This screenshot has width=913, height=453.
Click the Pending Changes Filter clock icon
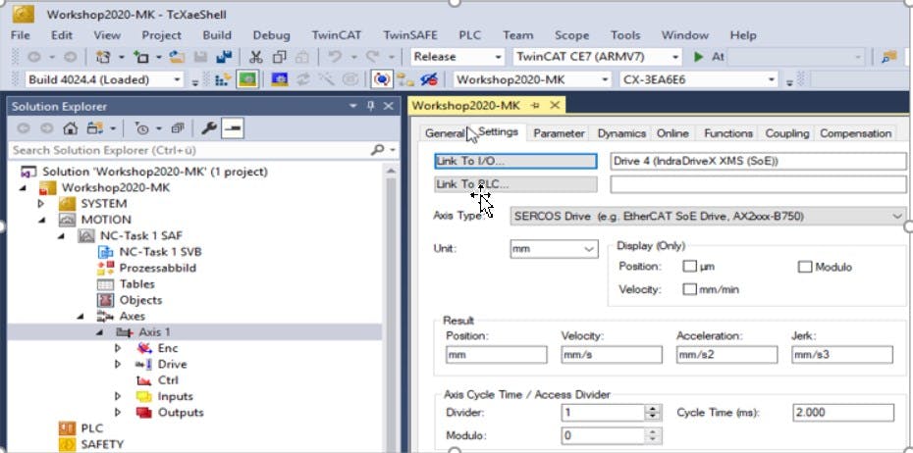[141, 127]
